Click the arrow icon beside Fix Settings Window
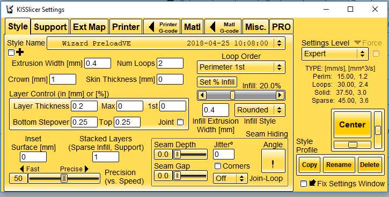The width and height of the screenshot is (389, 197). (x=313, y=183)
